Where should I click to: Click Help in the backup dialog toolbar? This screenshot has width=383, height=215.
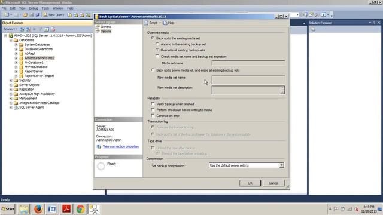point(169,23)
